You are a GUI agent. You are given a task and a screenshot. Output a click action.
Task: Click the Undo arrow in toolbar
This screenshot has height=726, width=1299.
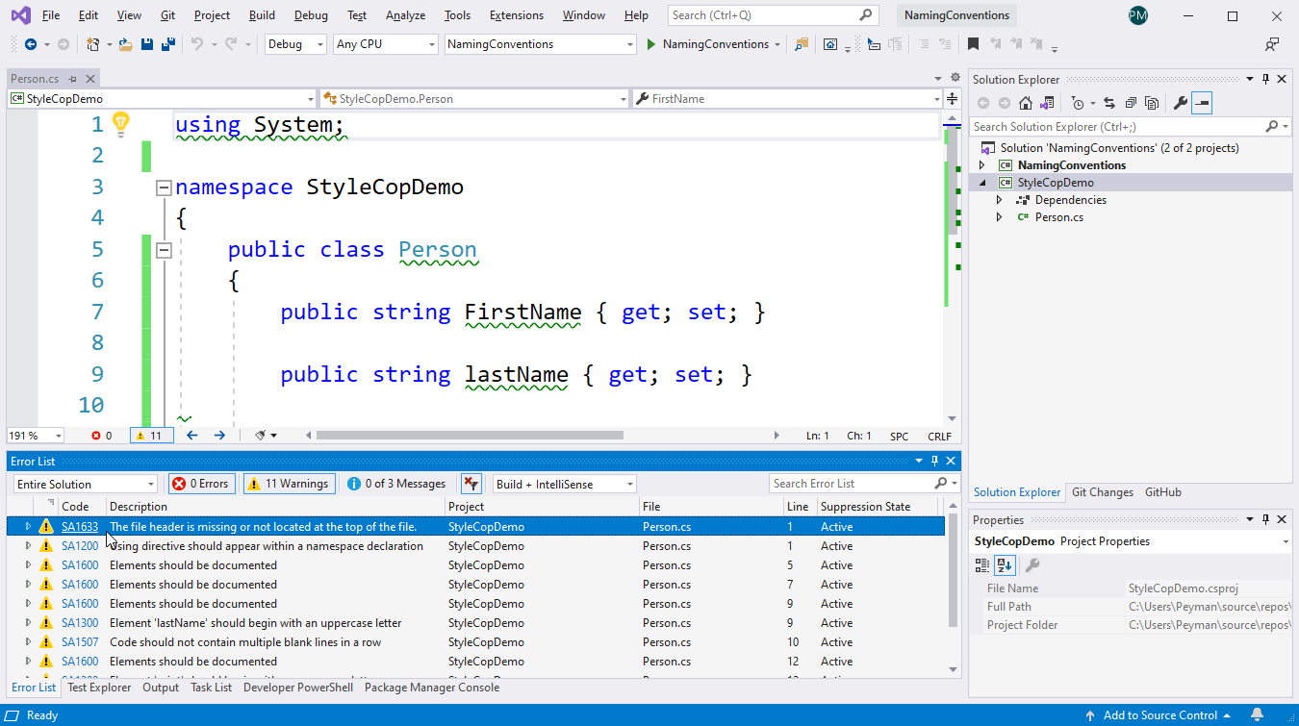tap(197, 44)
